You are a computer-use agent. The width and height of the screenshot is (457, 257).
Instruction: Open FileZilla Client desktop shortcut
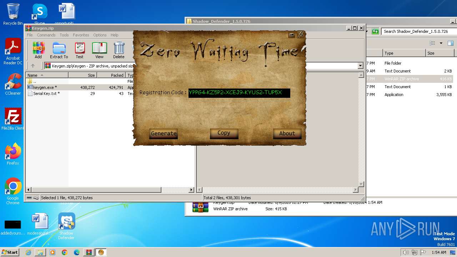click(13, 119)
